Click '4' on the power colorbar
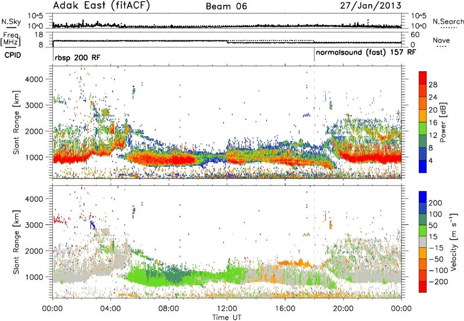Viewport: 464px width, 321px height. 430,161
